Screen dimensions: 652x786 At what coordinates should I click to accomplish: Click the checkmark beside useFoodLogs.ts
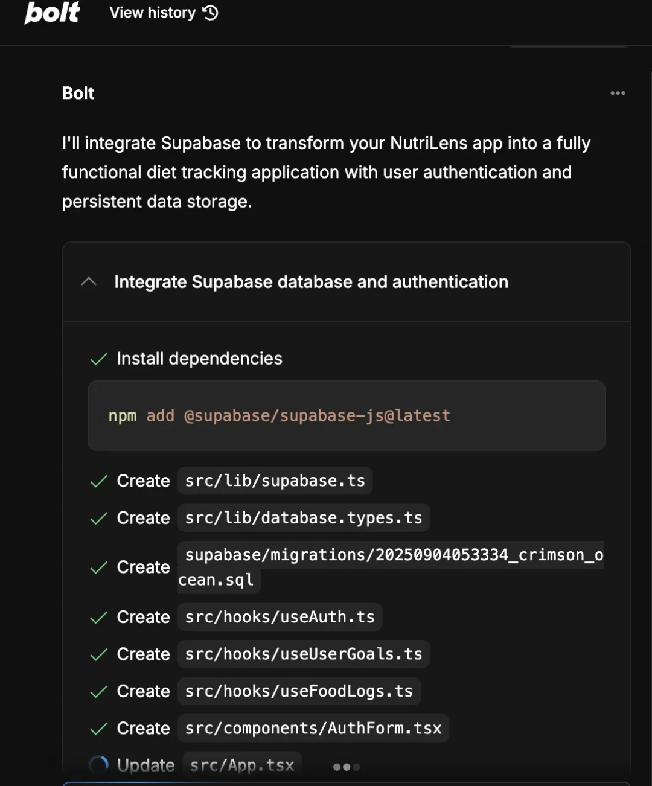[98, 692]
